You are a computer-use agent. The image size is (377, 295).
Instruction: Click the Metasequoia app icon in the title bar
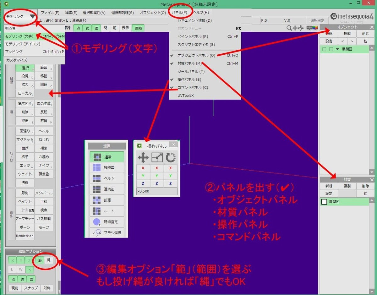pyautogui.click(x=7, y=4)
